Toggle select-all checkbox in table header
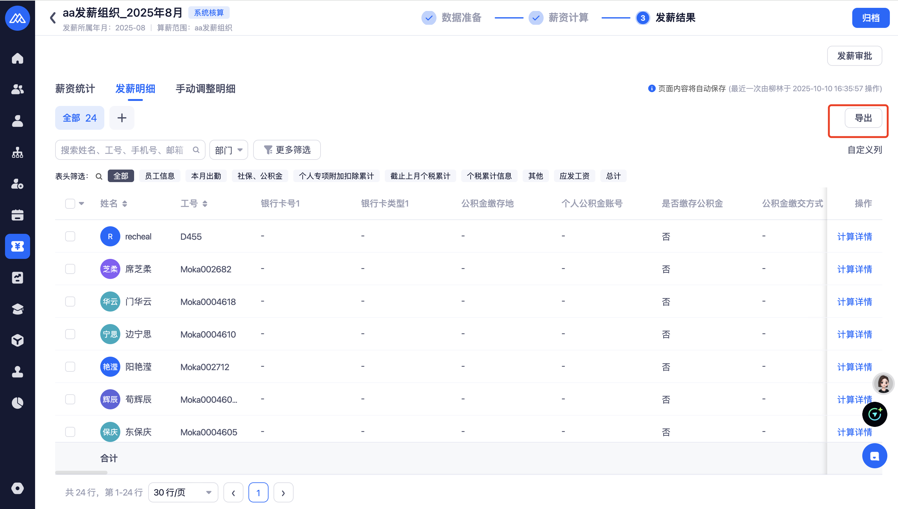Screen dimensions: 898x509 tap(70, 203)
